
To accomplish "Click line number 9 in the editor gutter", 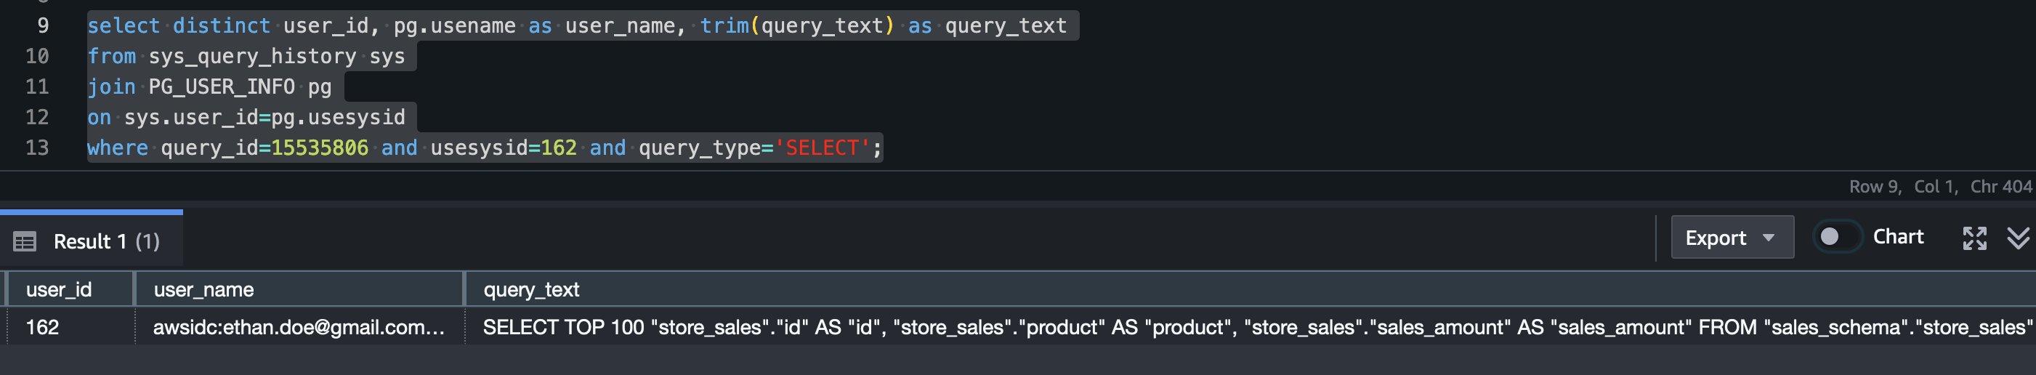I will point(44,25).
